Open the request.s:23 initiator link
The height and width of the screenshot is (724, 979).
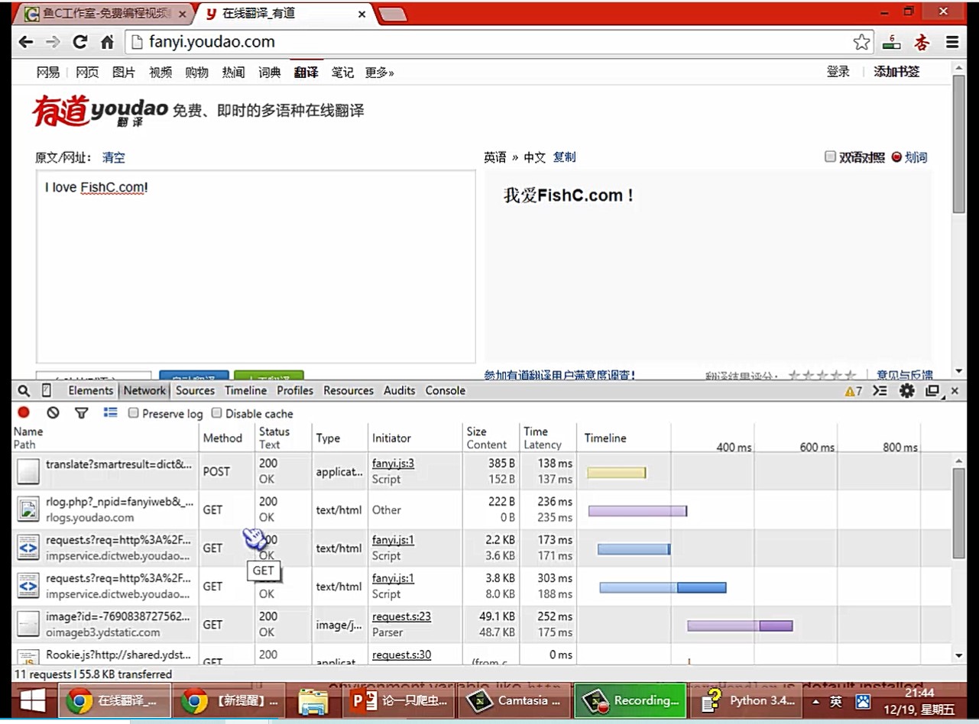click(401, 616)
